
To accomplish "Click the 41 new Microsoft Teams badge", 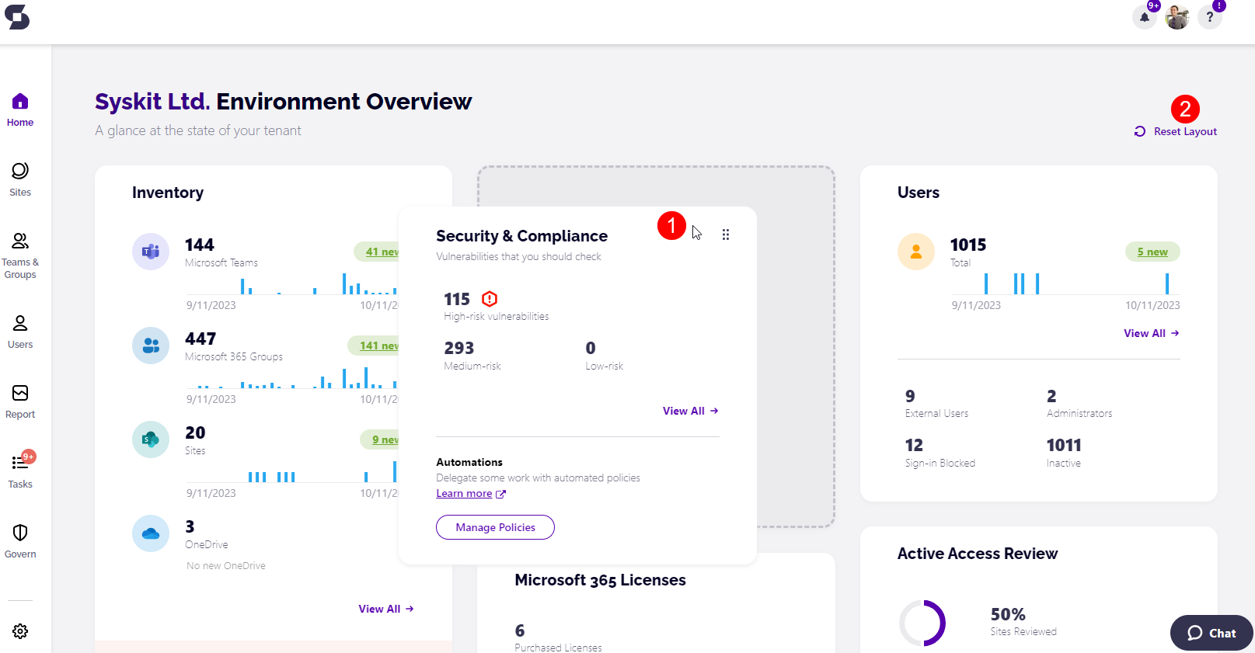I will [377, 252].
